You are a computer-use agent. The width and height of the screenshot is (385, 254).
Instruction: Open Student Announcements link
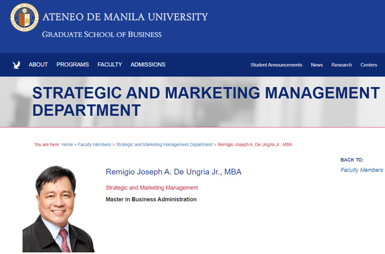tap(276, 65)
